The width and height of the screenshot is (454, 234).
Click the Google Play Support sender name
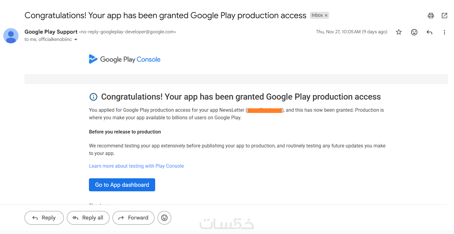[51, 32]
